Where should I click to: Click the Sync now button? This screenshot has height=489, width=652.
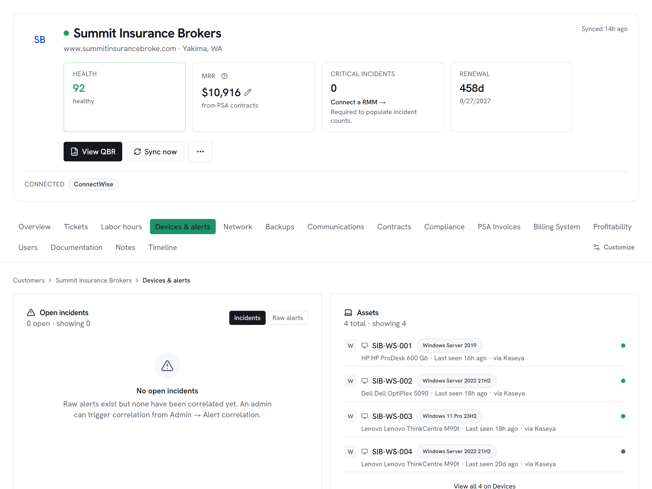[x=155, y=152]
